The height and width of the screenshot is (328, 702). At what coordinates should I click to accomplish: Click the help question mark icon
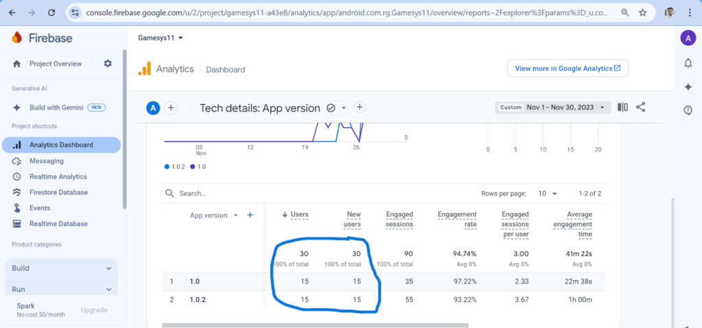[688, 110]
